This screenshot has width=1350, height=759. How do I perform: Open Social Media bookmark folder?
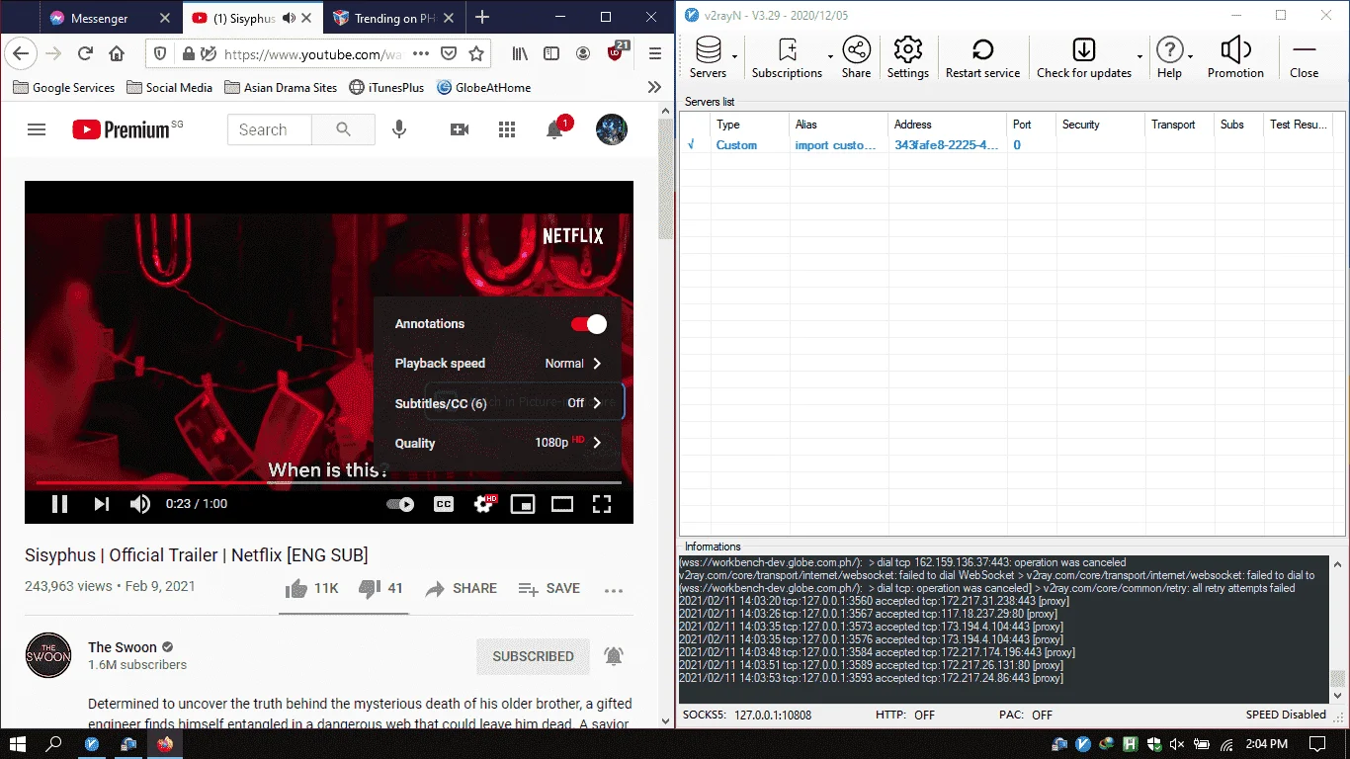pyautogui.click(x=169, y=87)
